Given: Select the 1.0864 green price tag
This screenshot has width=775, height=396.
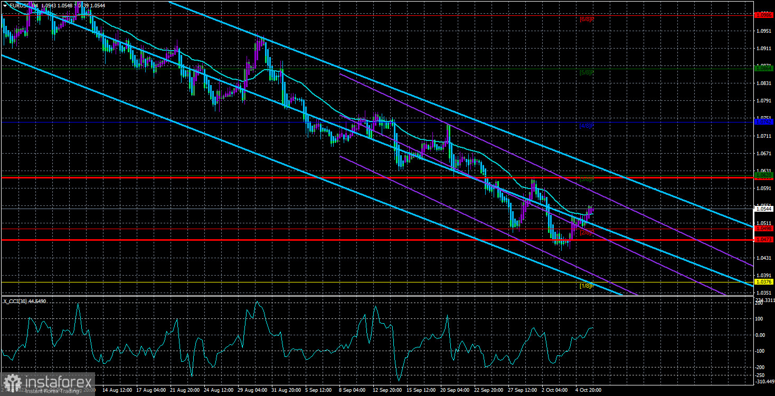Looking at the screenshot, I should 764,68.
